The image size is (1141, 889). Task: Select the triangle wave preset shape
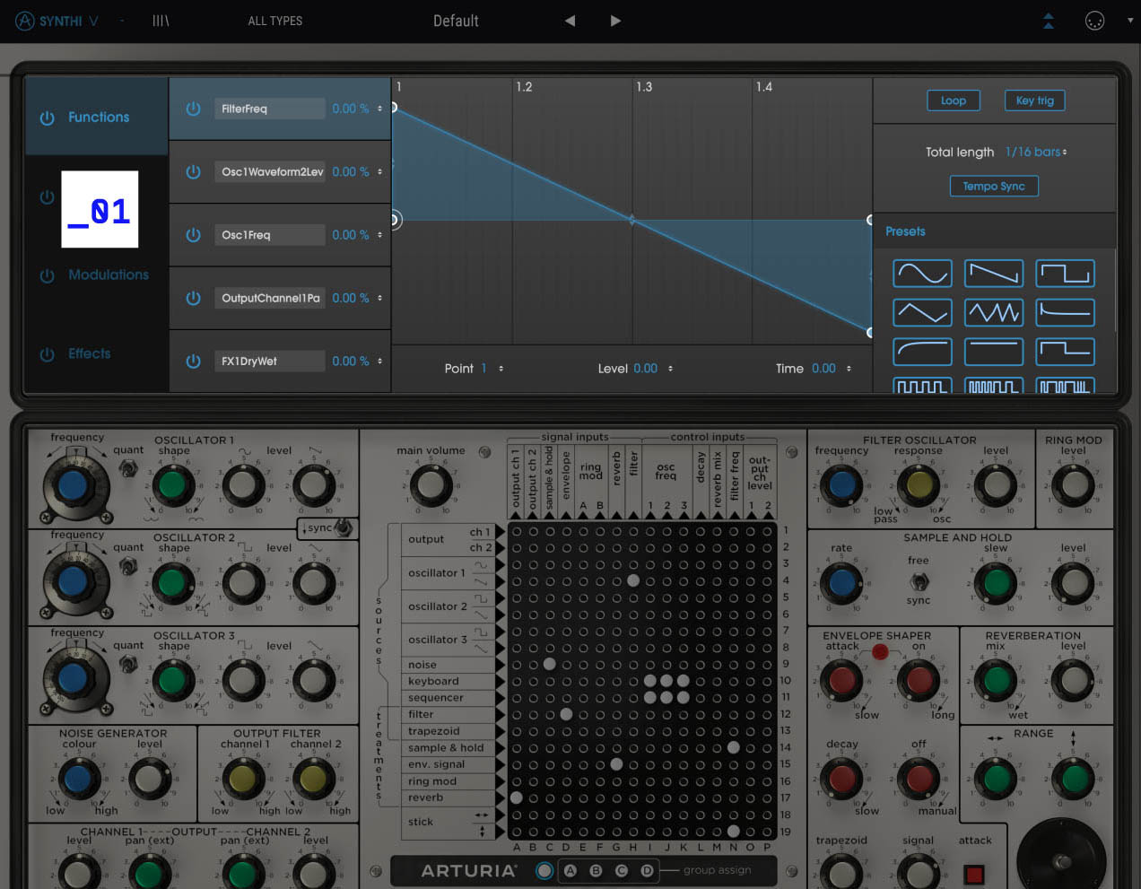pyautogui.click(x=921, y=312)
